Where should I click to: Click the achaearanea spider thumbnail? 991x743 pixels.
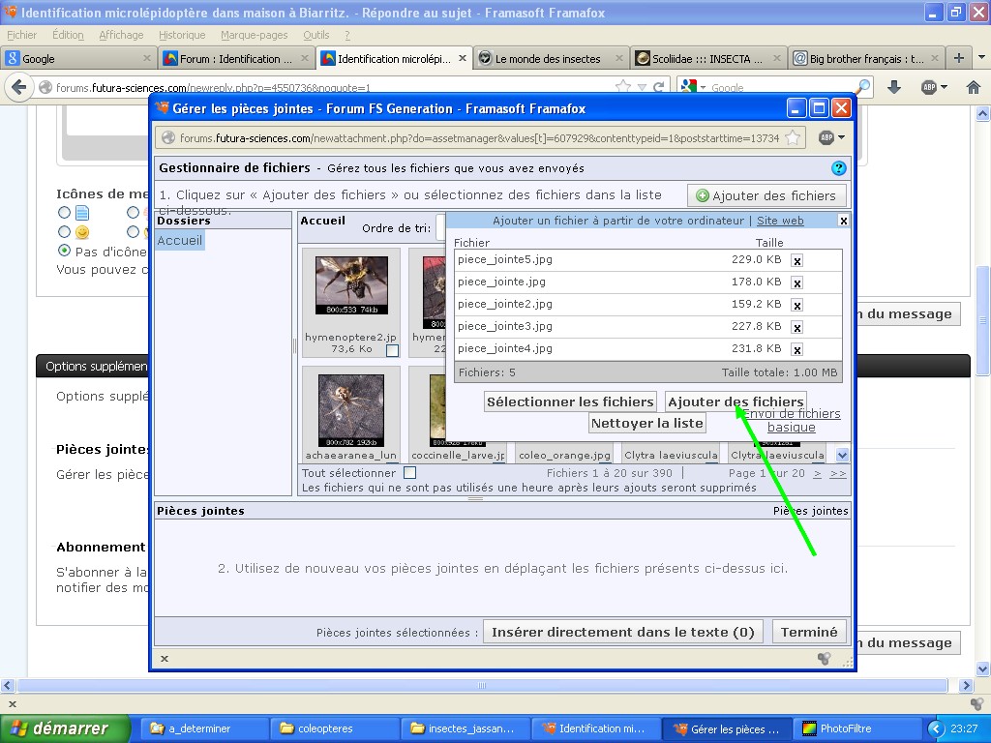(x=351, y=410)
